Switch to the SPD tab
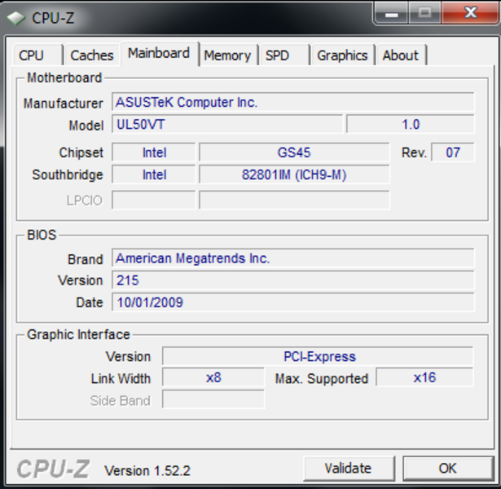This screenshot has height=489, width=501. [284, 55]
